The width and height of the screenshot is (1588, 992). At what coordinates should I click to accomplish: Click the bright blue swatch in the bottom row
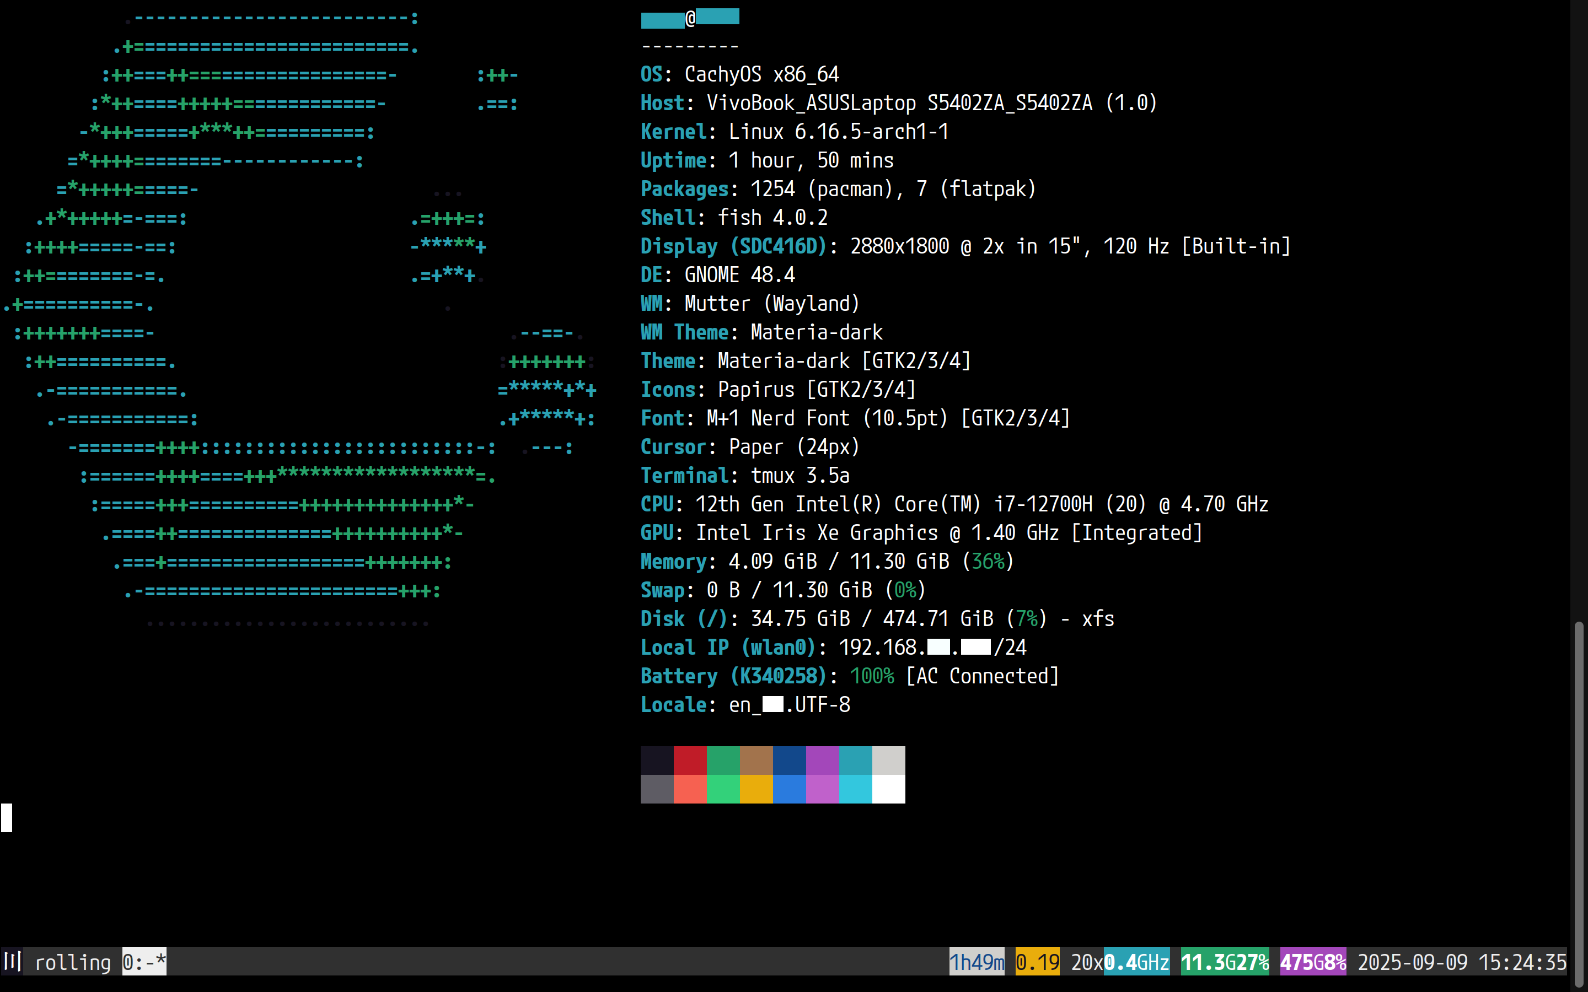(790, 789)
